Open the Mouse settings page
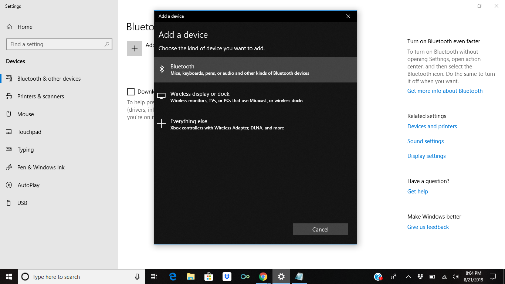Screen dimensions: 505x284 click(x=25, y=114)
